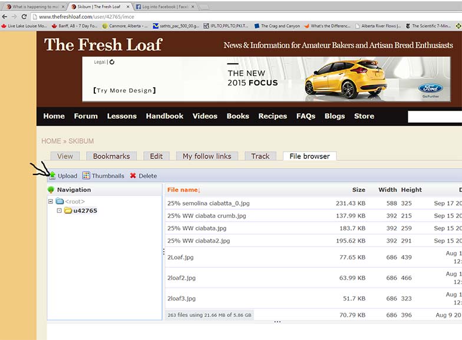Sort files by File name column
The width and height of the screenshot is (462, 340).
click(183, 190)
